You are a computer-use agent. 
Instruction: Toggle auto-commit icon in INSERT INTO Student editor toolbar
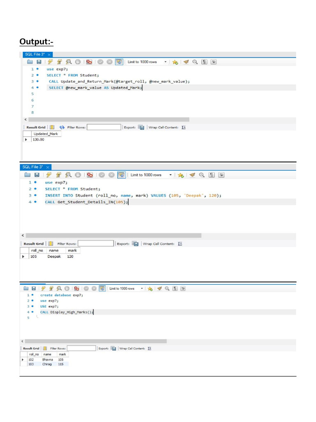tap(121, 175)
